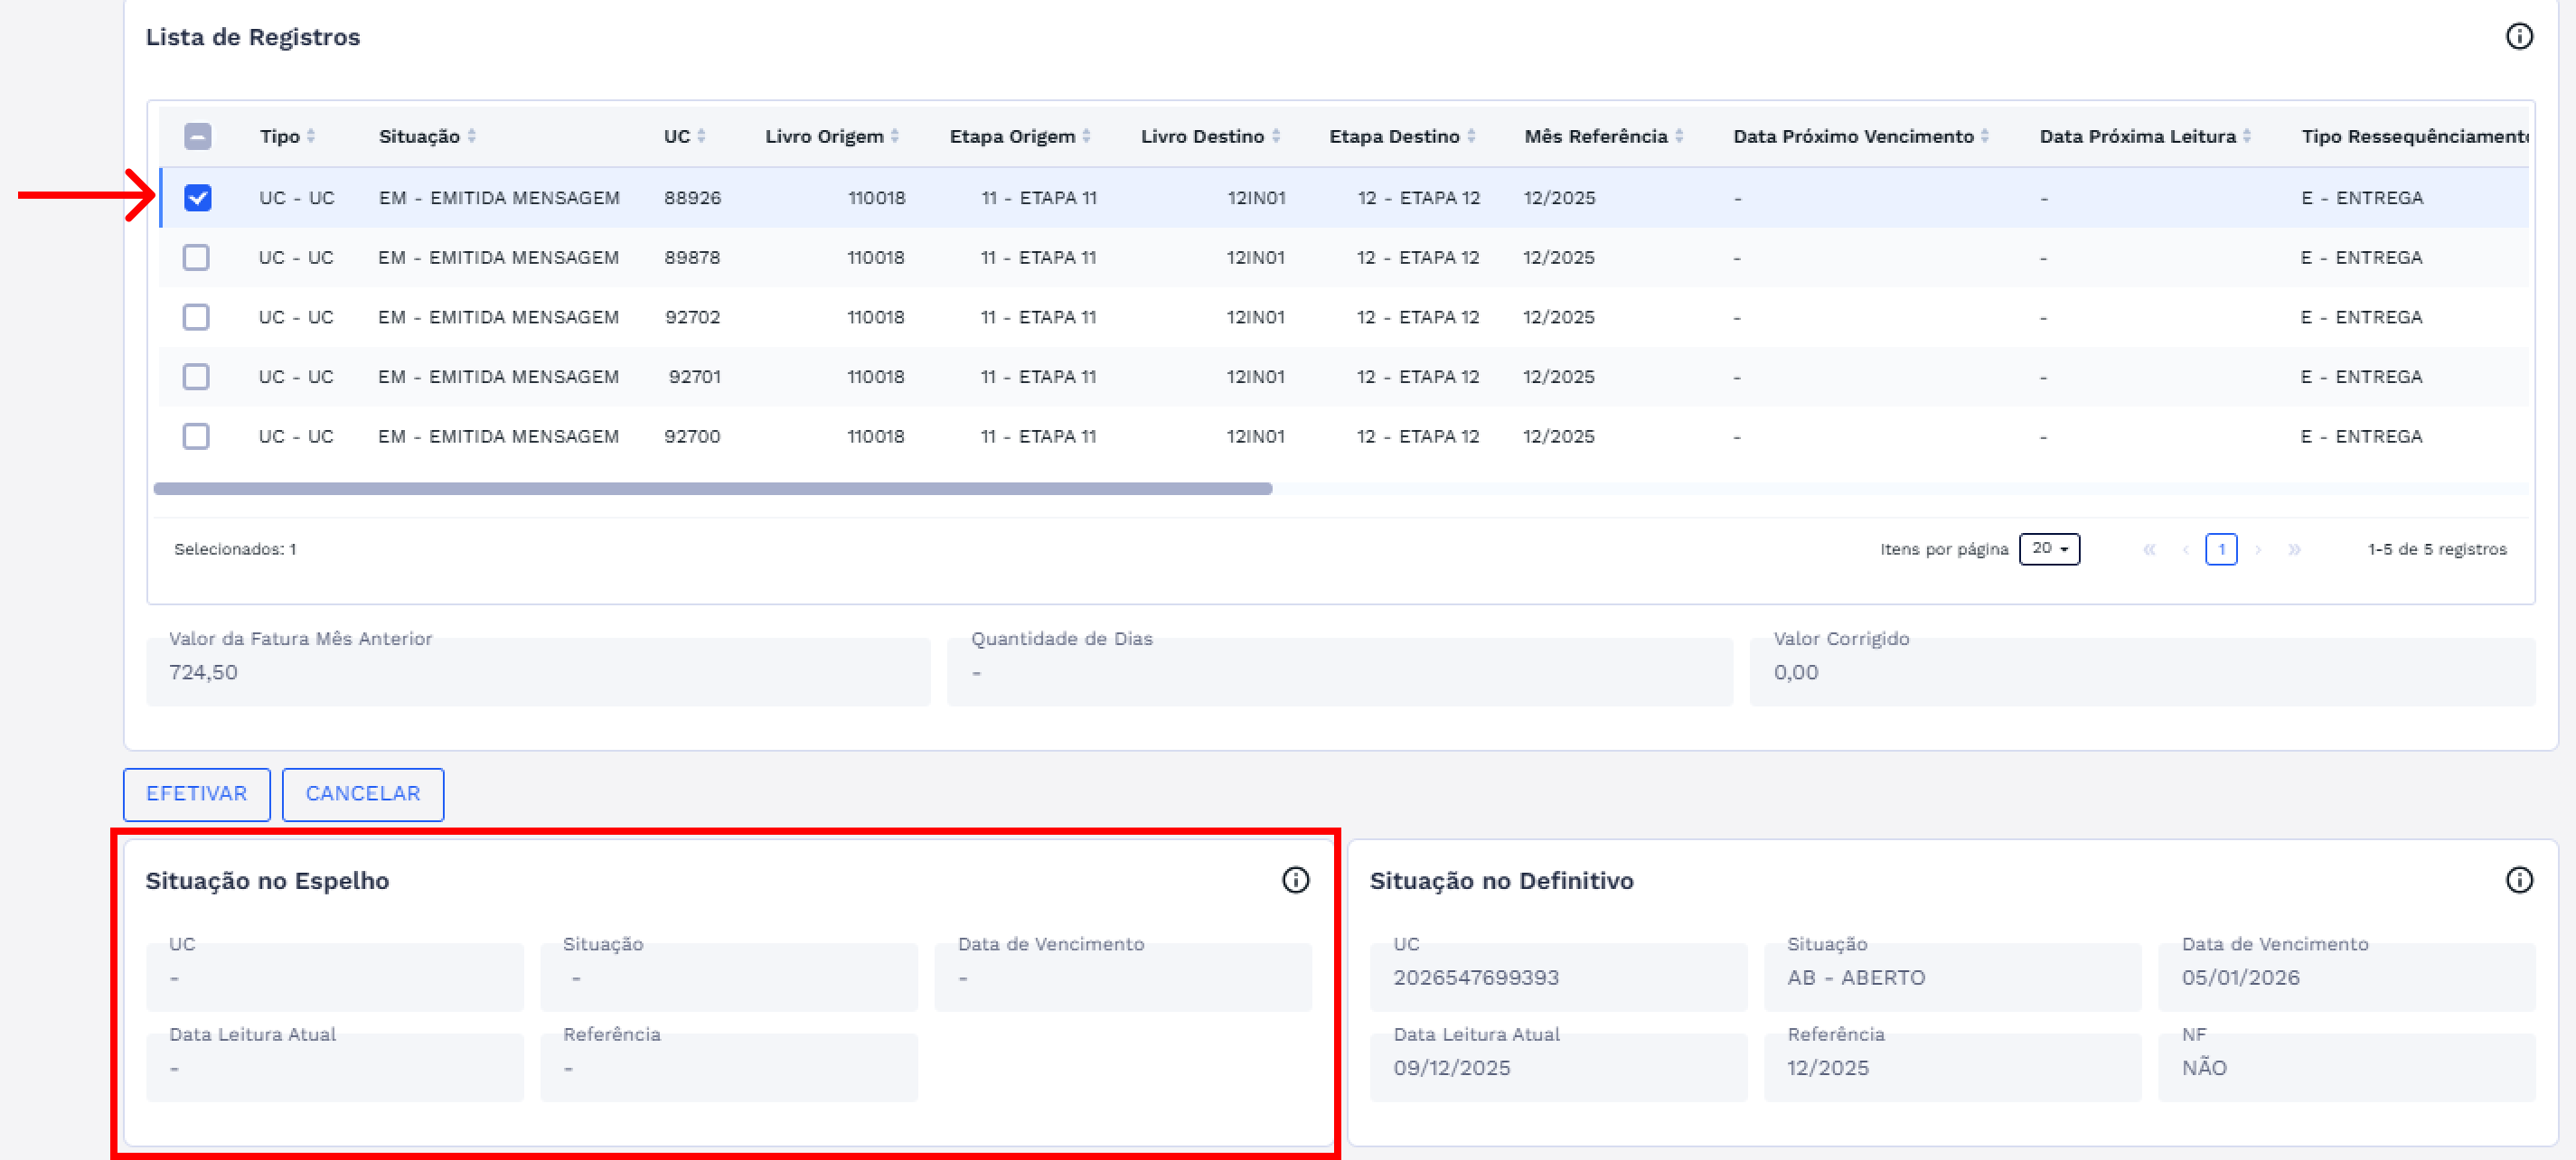The width and height of the screenshot is (2576, 1160).
Task: Click the horizontal table scrollbar
Action: (712, 490)
